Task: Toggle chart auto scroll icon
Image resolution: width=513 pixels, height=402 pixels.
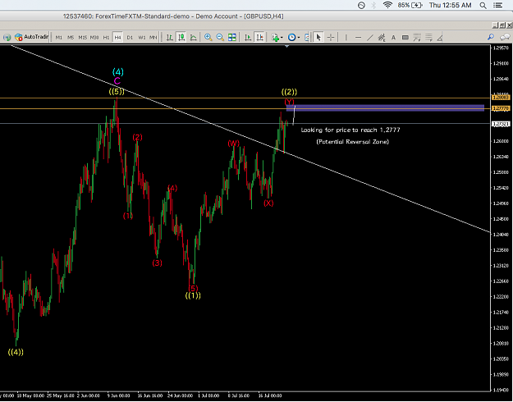Action: 248,38
